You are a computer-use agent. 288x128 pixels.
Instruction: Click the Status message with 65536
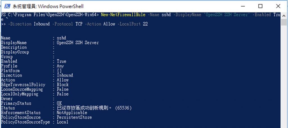[x=94, y=108]
